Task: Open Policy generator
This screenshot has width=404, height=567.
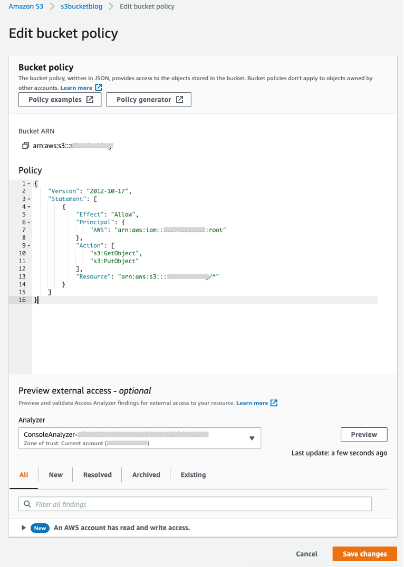Action: click(x=149, y=100)
